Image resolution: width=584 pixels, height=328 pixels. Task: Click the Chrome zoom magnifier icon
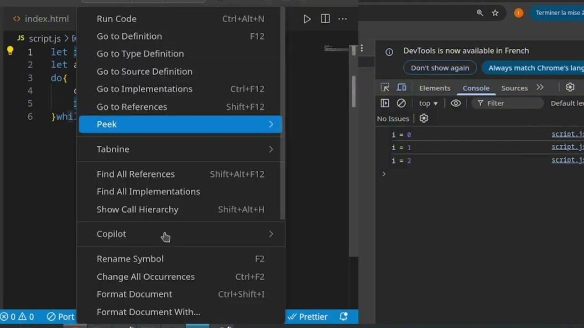480,13
